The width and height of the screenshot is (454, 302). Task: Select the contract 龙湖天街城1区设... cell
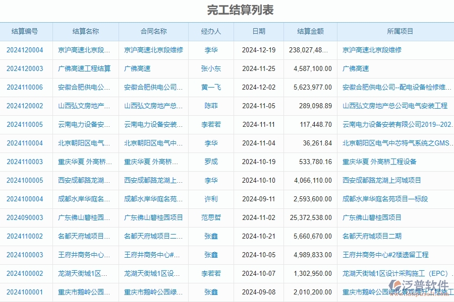tap(152, 274)
